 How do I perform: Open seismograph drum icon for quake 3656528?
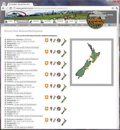click(59, 86)
